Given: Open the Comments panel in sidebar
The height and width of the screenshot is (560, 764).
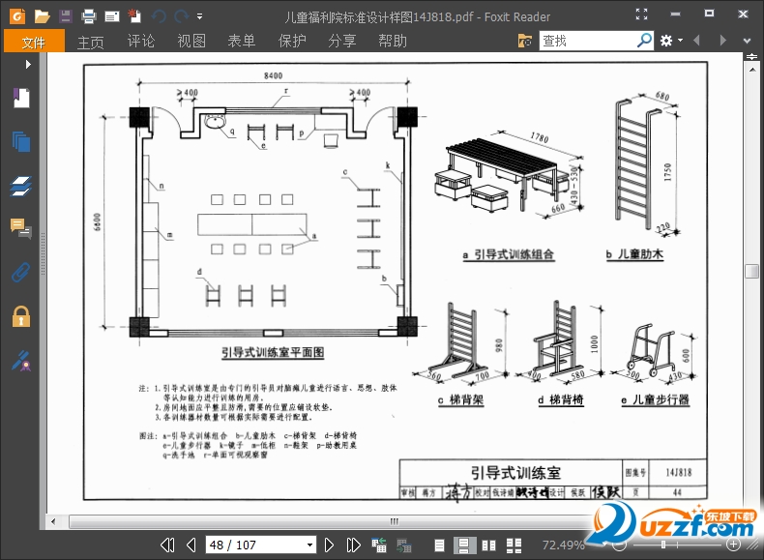Looking at the screenshot, I should click(x=21, y=228).
